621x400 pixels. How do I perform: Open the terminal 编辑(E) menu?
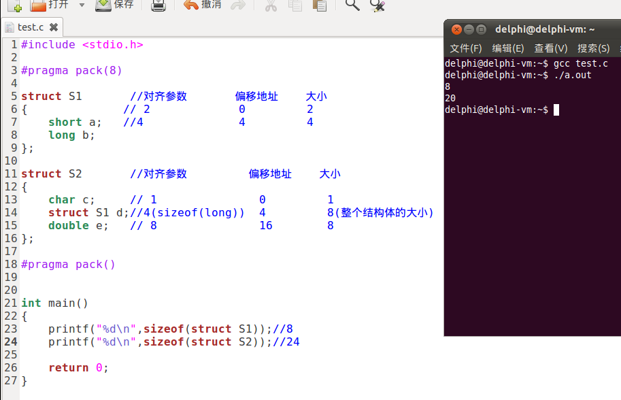click(507, 48)
